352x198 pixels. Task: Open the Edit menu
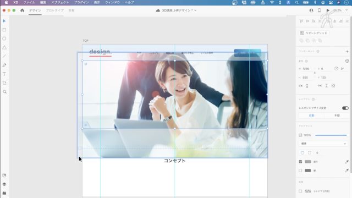43,2
